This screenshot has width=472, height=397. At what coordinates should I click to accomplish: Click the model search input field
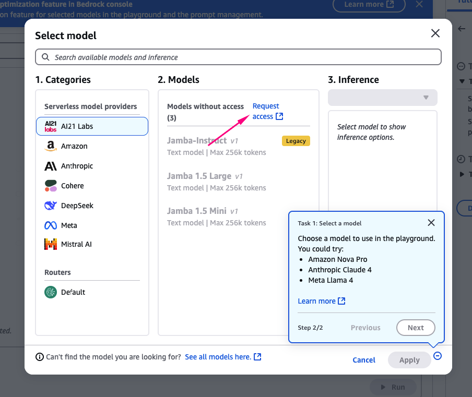click(x=238, y=57)
